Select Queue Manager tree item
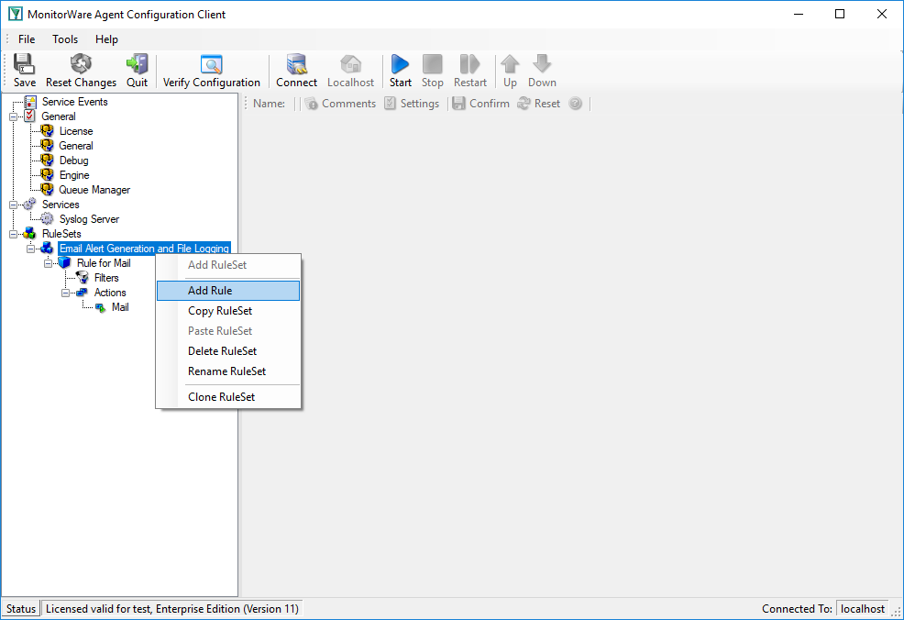The image size is (904, 620). tap(94, 190)
